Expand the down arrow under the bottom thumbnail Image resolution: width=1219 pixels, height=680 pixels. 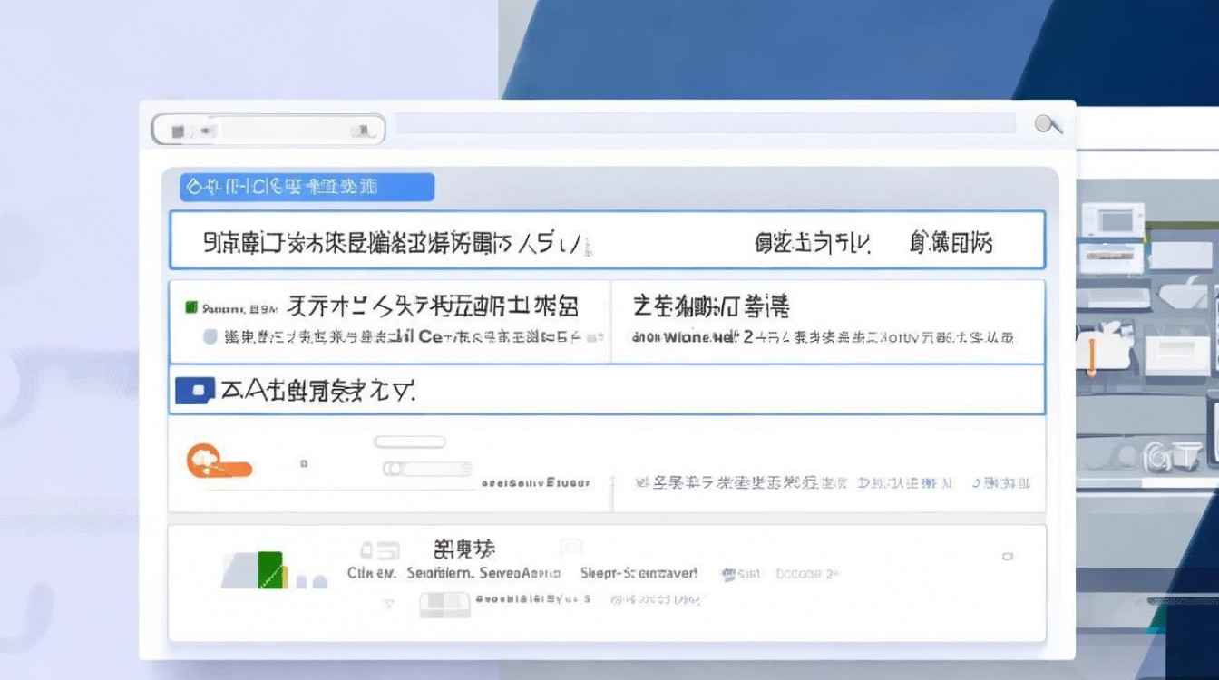point(389,603)
